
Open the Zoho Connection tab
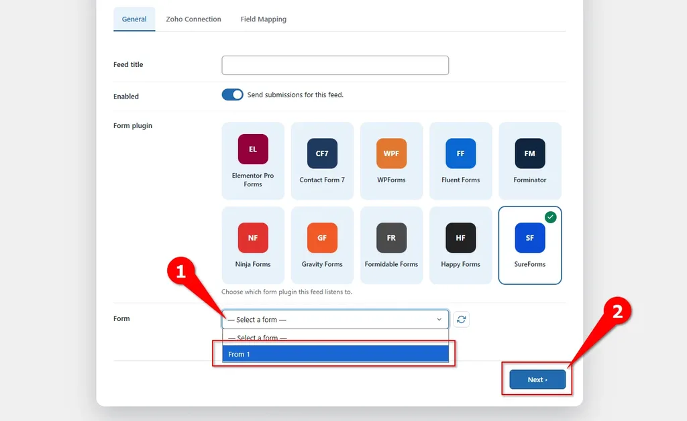click(x=193, y=19)
